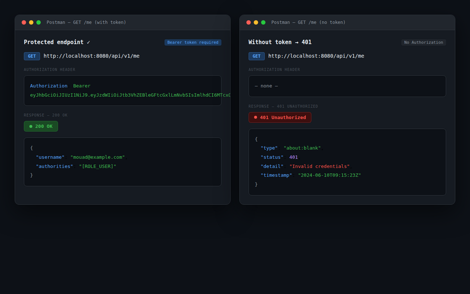Click the JWT token string starting 'eyJhbGci'
Screen dimensions: 470x294
(x=130, y=95)
